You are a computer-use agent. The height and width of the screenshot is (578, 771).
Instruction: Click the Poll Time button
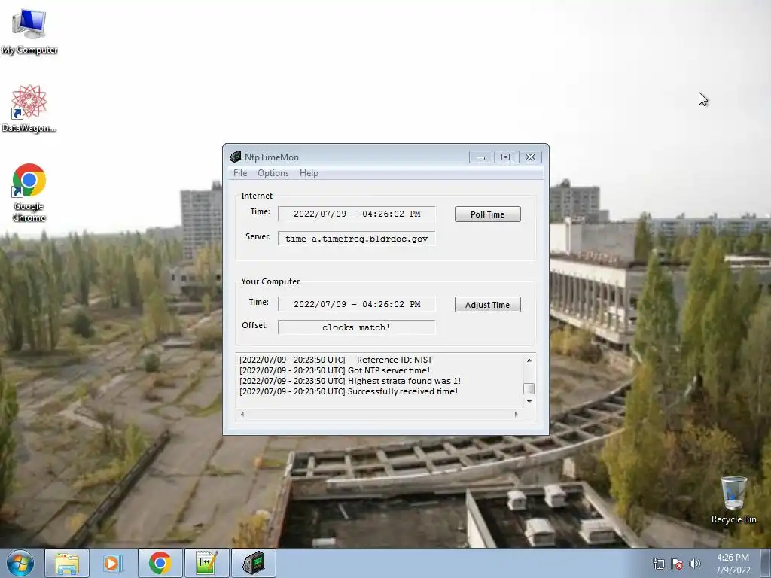pos(487,214)
